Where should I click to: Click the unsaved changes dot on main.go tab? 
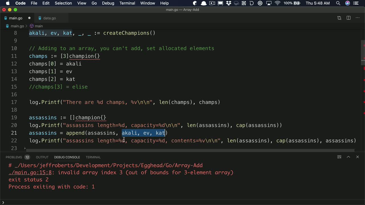(29, 18)
